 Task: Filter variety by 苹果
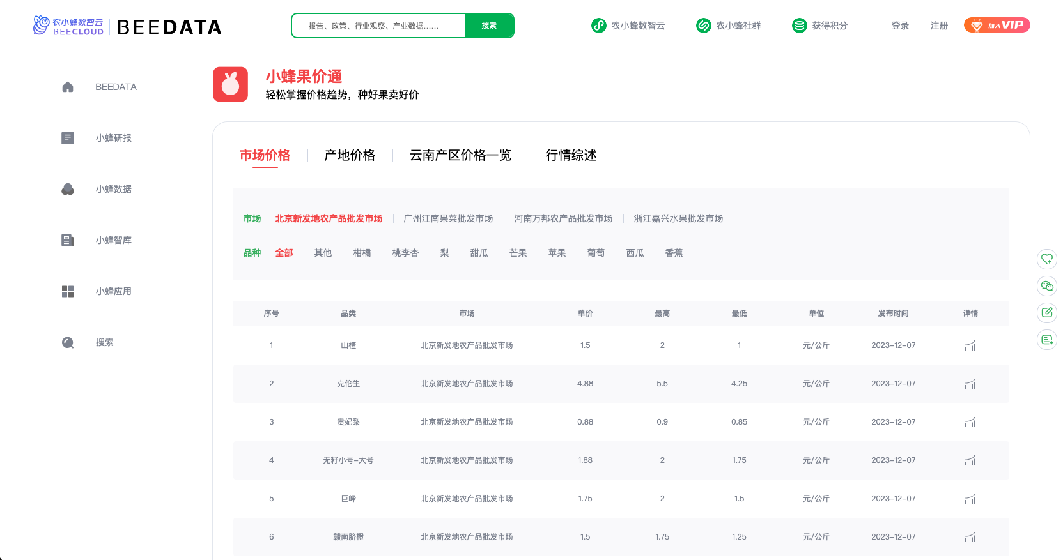pos(557,253)
